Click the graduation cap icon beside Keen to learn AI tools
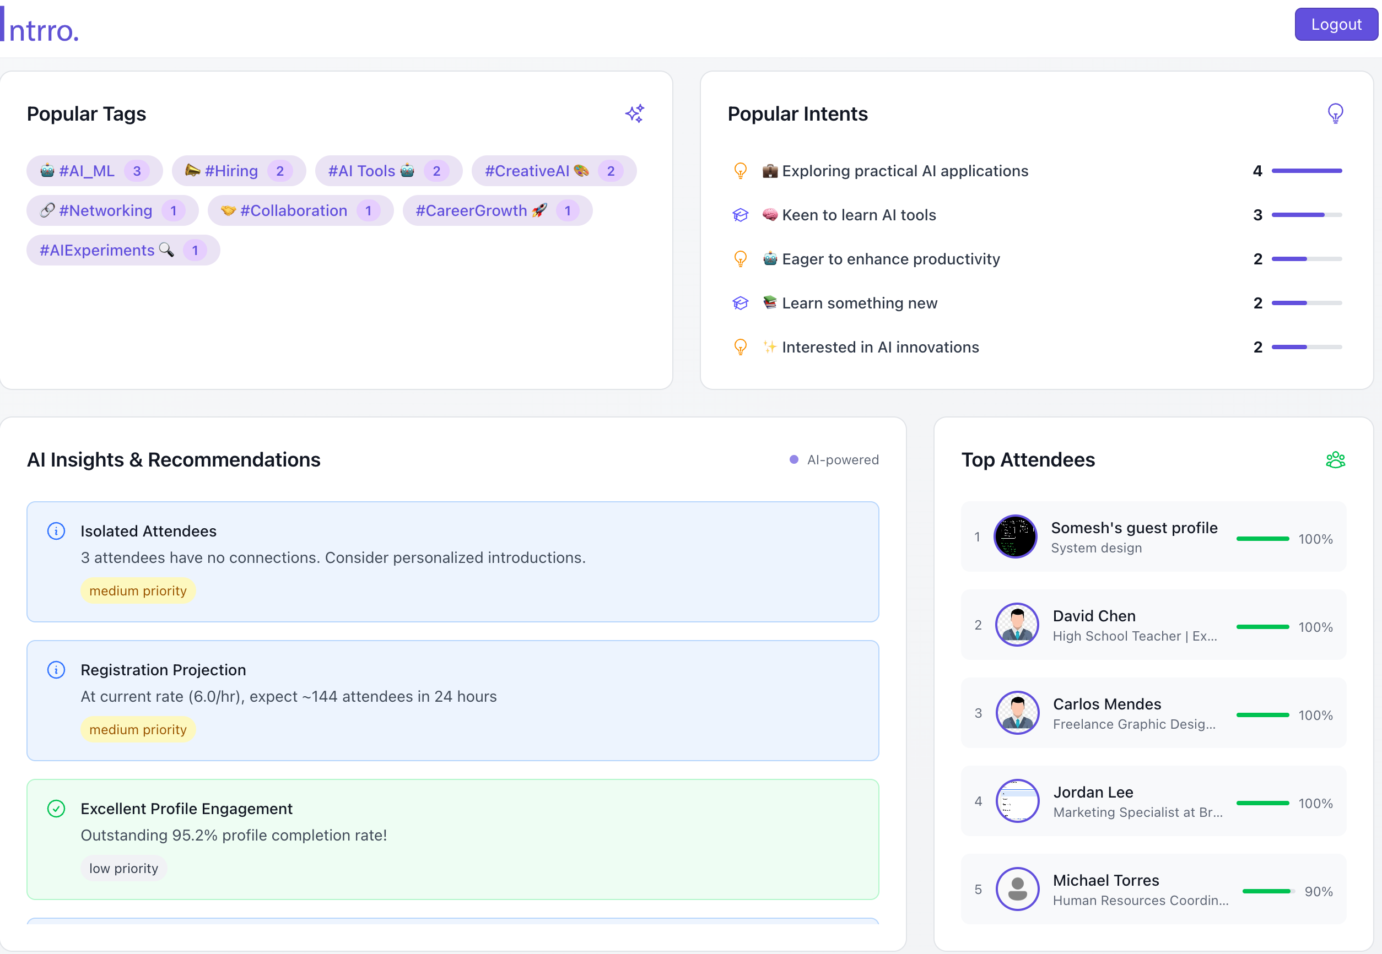 (x=741, y=215)
